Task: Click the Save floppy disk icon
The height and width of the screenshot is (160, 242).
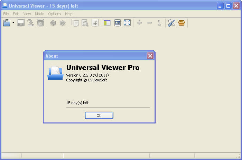Action: tap(21, 23)
